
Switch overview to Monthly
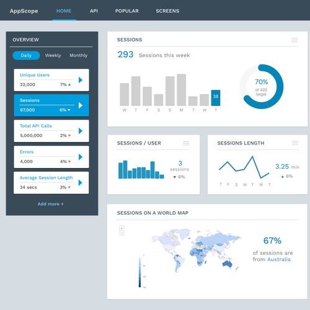[79, 55]
